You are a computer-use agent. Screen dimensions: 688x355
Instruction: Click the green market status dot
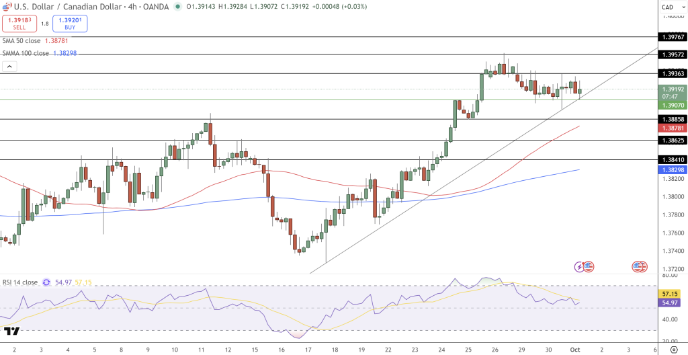pyautogui.click(x=177, y=7)
